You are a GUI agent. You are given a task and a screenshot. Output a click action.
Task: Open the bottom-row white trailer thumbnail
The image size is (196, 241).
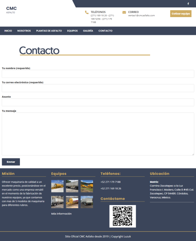click(x=87, y=202)
